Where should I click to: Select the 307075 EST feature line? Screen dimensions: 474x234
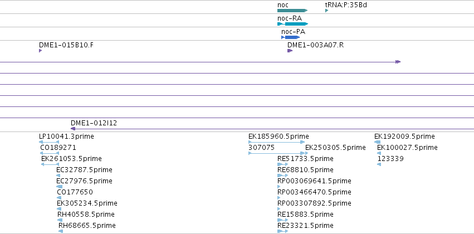coord(276,153)
